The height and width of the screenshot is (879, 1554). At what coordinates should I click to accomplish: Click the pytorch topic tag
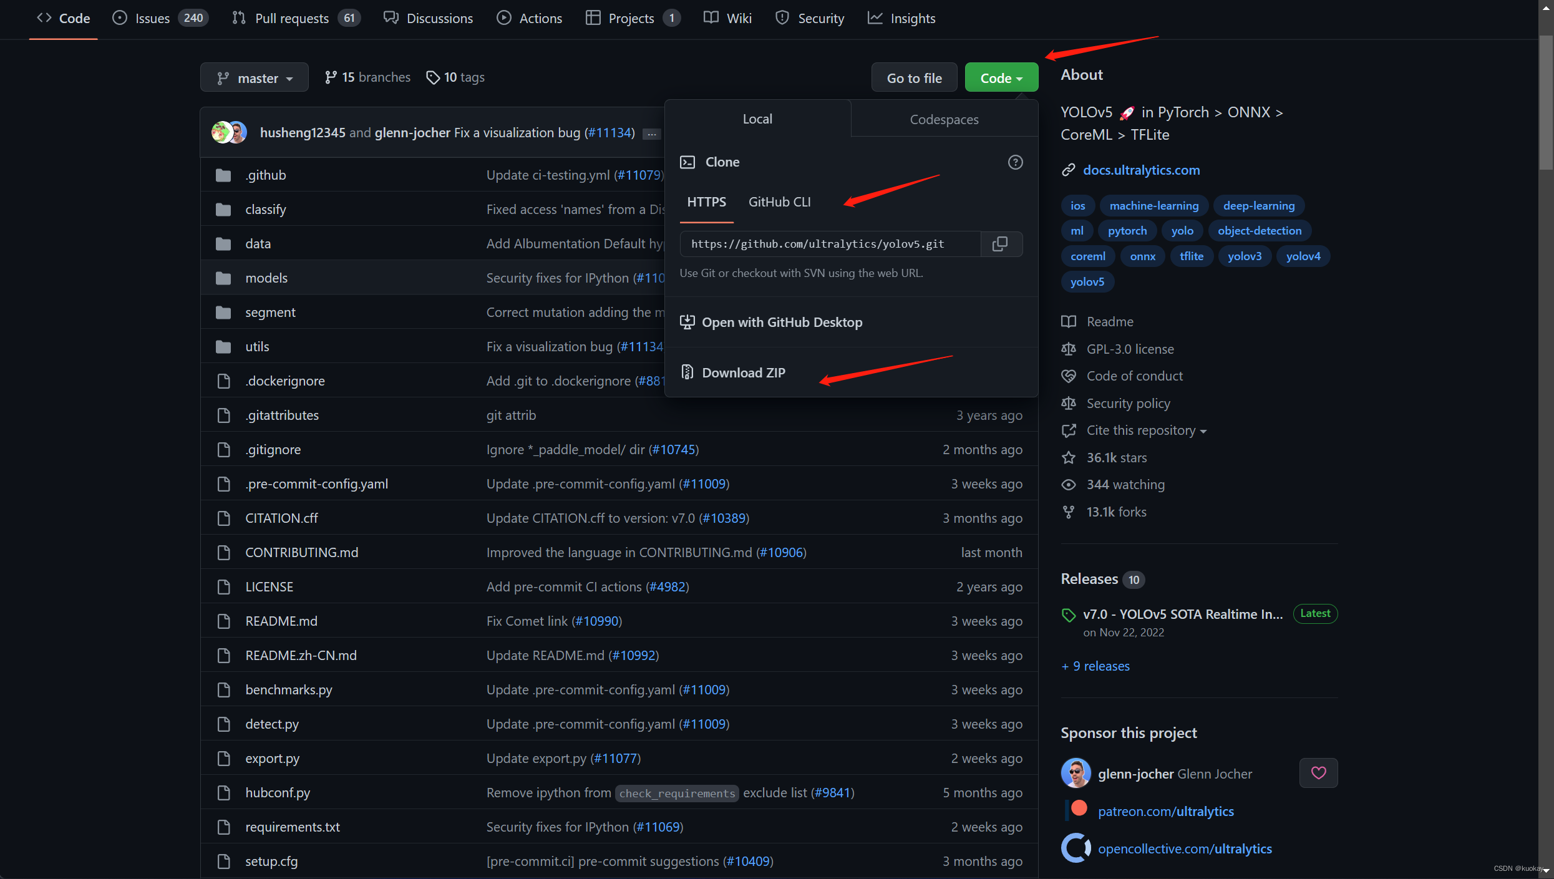1127,231
